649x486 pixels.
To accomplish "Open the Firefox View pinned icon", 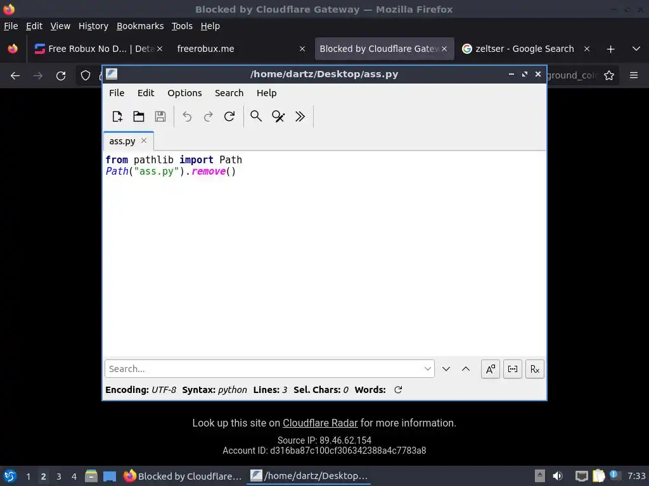I will 13,49.
